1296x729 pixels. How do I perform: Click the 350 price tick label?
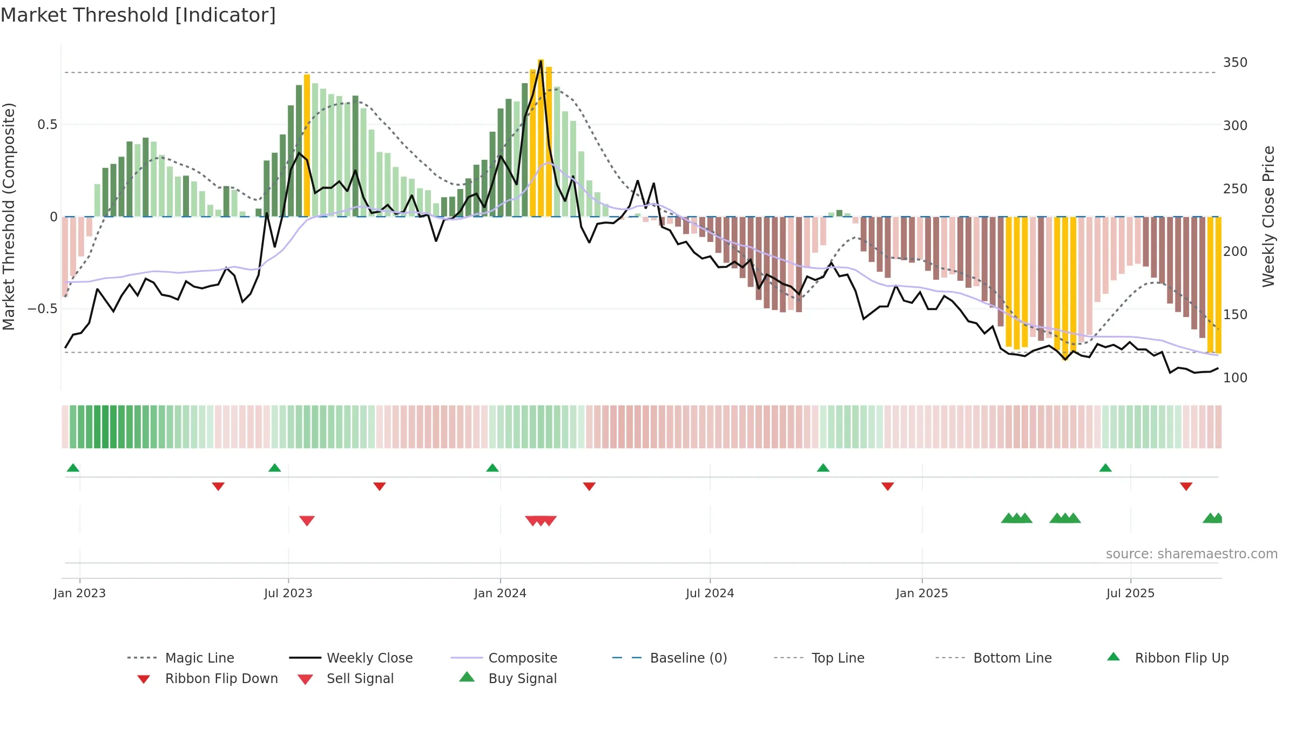(1236, 63)
